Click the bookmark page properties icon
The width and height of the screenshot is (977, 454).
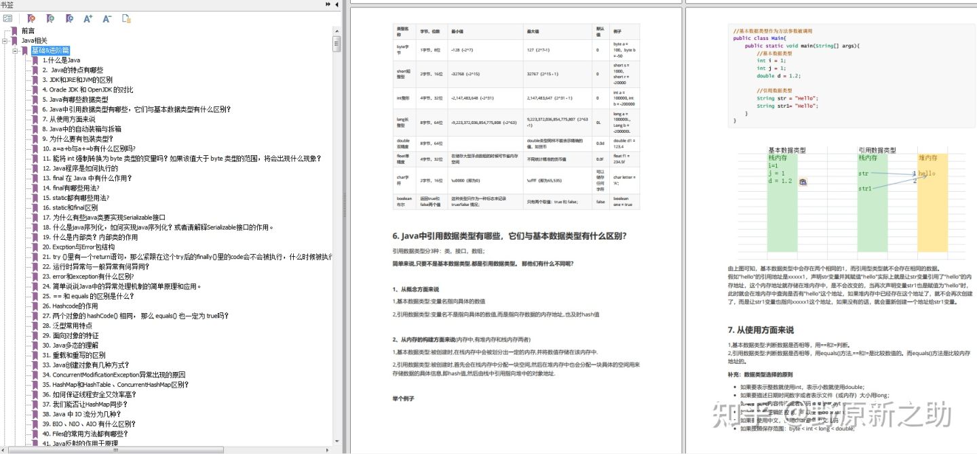[126, 18]
